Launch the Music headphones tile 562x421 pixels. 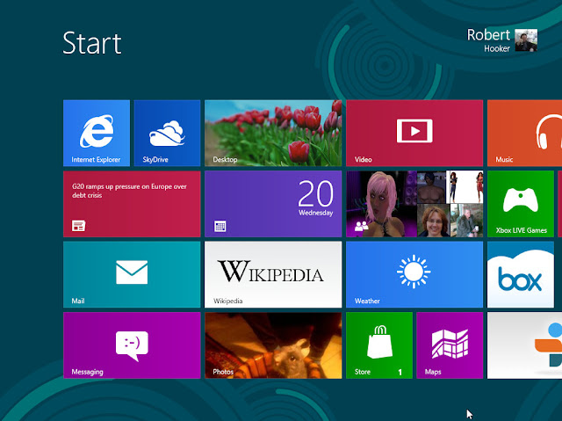pos(525,133)
